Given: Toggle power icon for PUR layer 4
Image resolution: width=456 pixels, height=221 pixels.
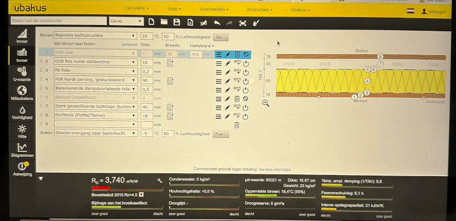Looking at the screenshot, I should [x=246, y=81].
